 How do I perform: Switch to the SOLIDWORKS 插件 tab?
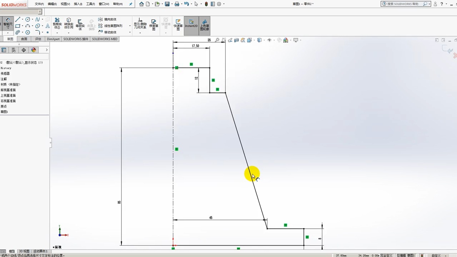[x=76, y=39]
